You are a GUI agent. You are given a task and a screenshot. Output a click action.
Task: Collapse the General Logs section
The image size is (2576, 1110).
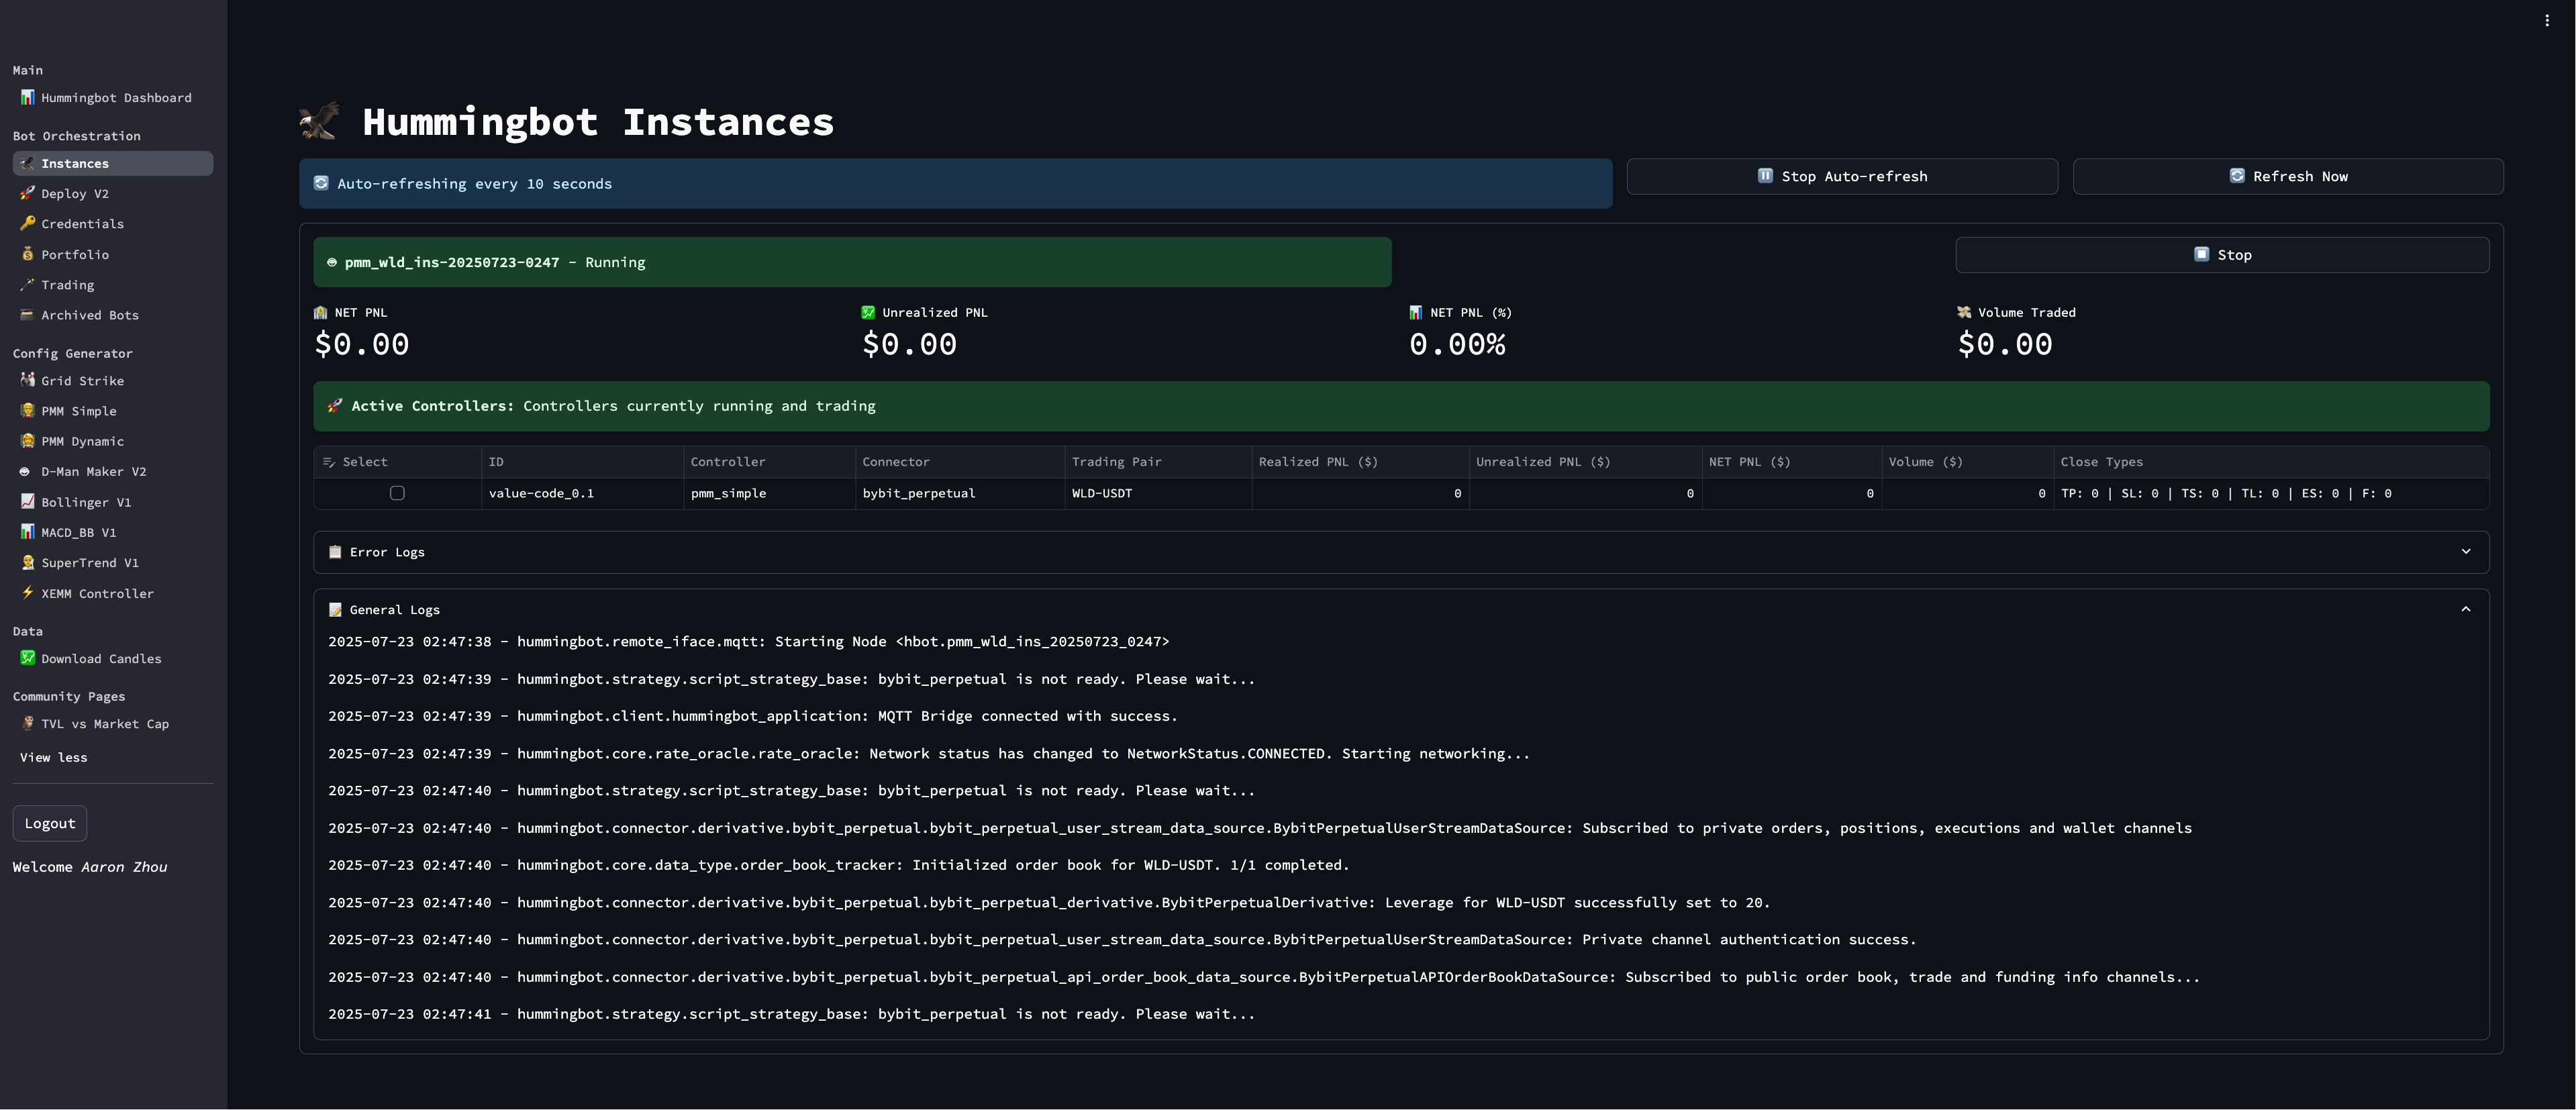click(1401, 609)
